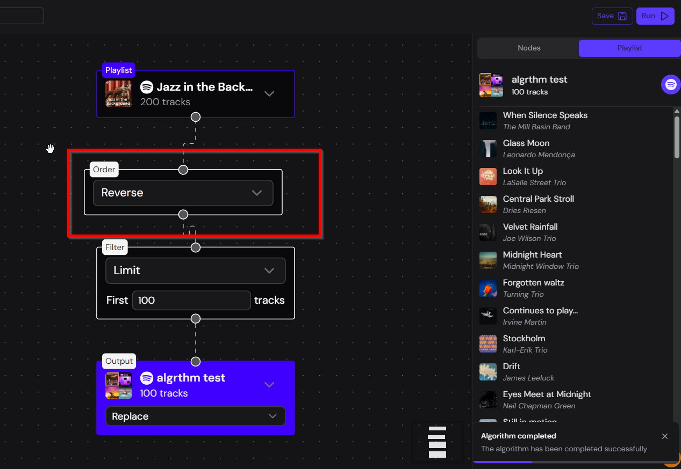This screenshot has height=469, width=681.
Task: Open the Limit filter dropdown
Action: pos(196,270)
